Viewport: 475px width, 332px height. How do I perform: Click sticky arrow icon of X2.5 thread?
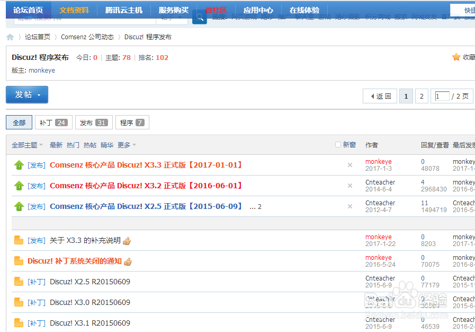coord(19,206)
